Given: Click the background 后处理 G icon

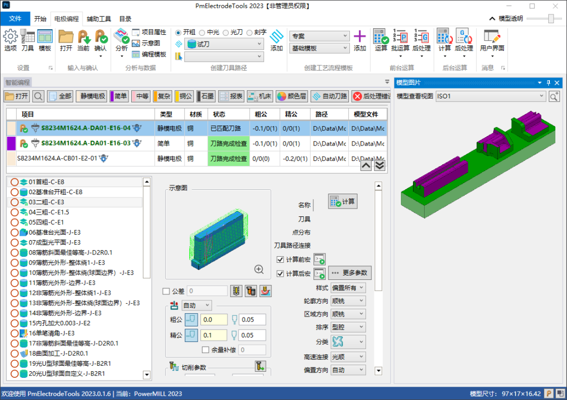Looking at the screenshot, I should tap(464, 40).
